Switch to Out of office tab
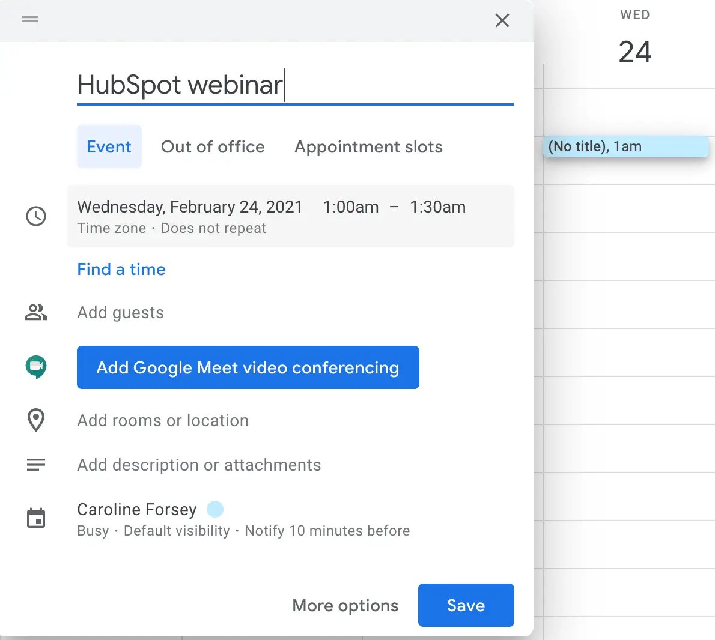 coord(213,147)
